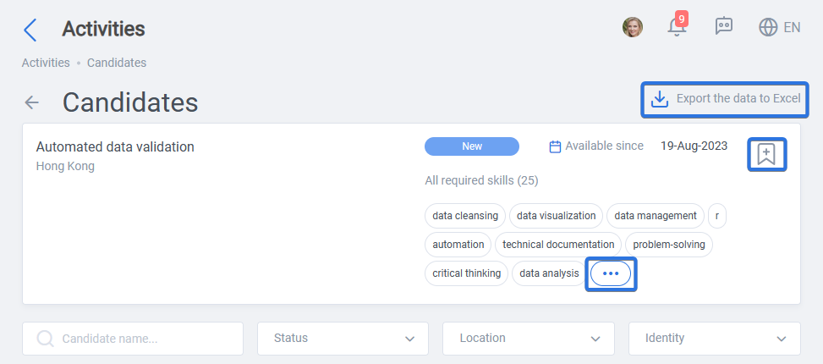The image size is (823, 364).
Task: Go to Activities breadcrumb link
Action: click(x=46, y=63)
